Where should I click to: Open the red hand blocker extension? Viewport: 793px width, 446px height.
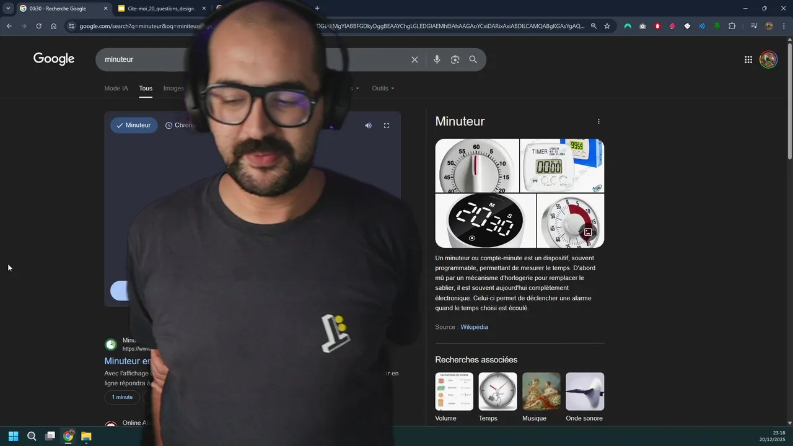pos(657,26)
